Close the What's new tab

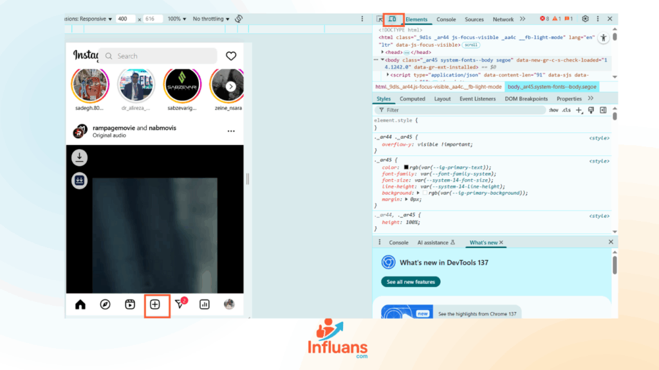(501, 242)
